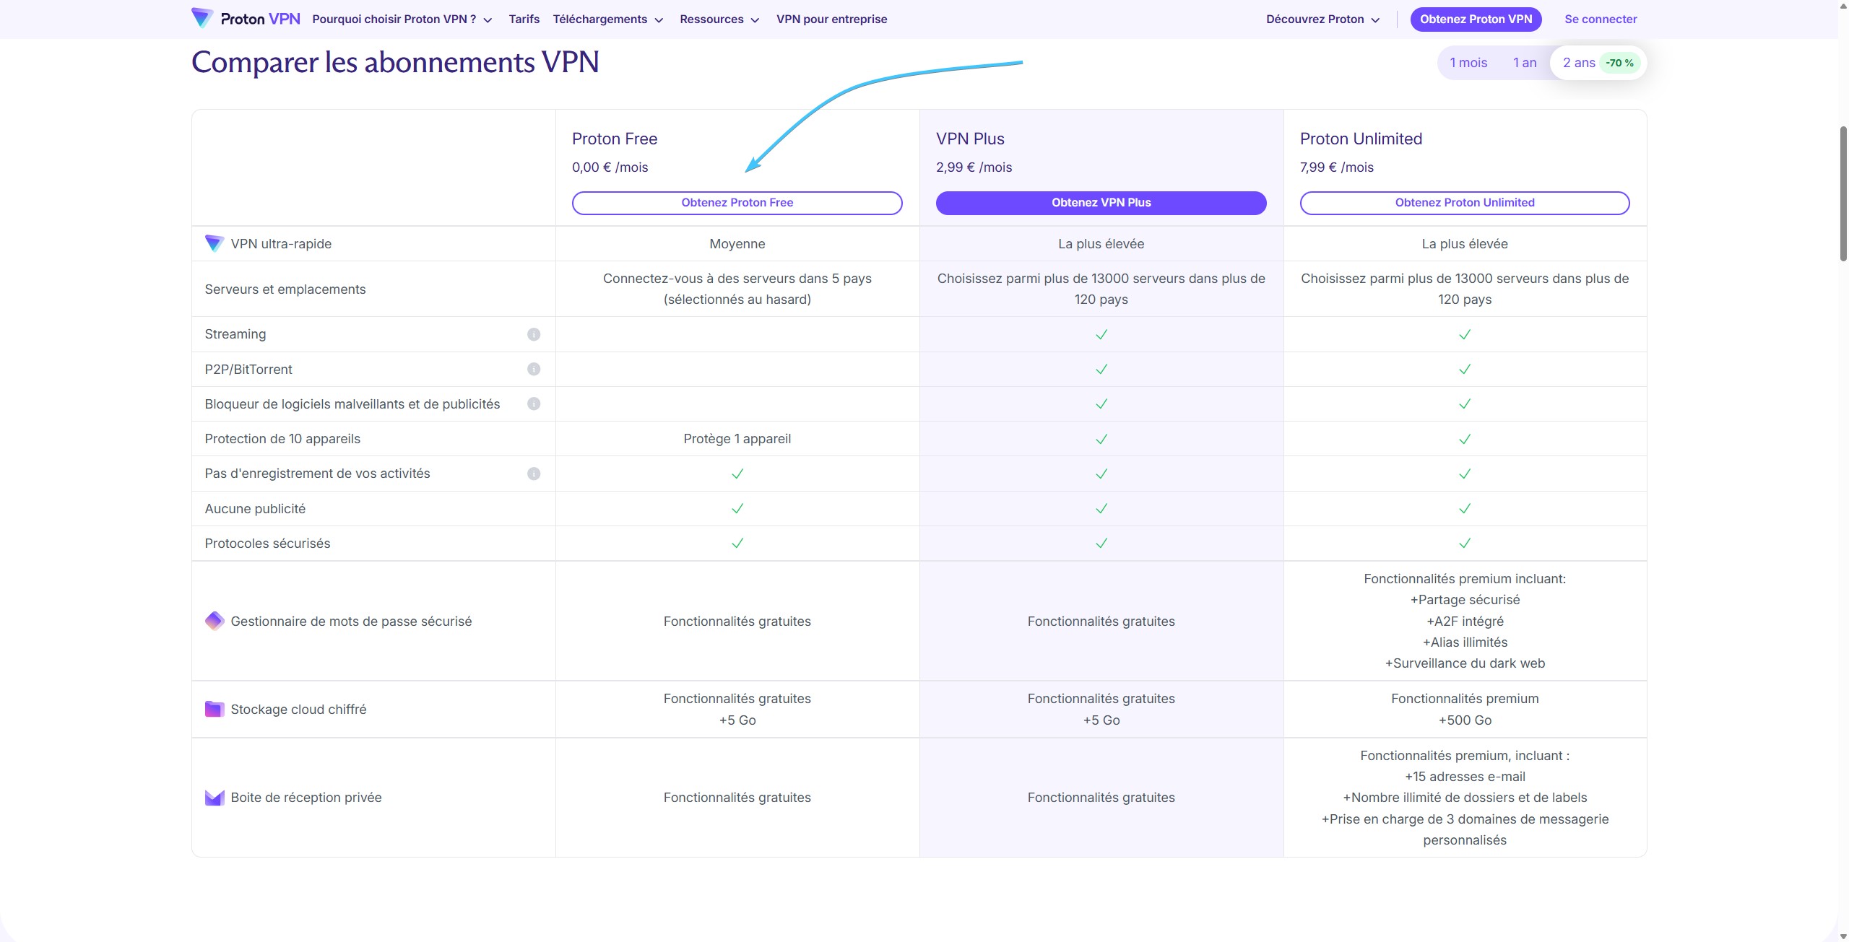This screenshot has width=1849, height=942.
Task: Expand the Pourquoi choisir Proton VPN menu
Action: (x=402, y=19)
